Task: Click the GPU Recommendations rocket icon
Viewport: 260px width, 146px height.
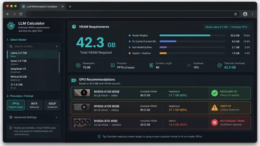Action: (x=73, y=80)
